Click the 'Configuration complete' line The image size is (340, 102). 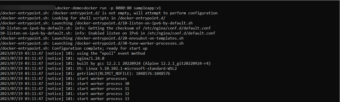click(74, 48)
